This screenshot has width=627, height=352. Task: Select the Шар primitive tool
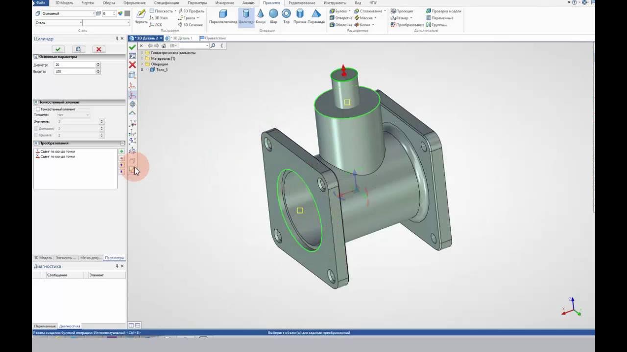[x=273, y=17]
